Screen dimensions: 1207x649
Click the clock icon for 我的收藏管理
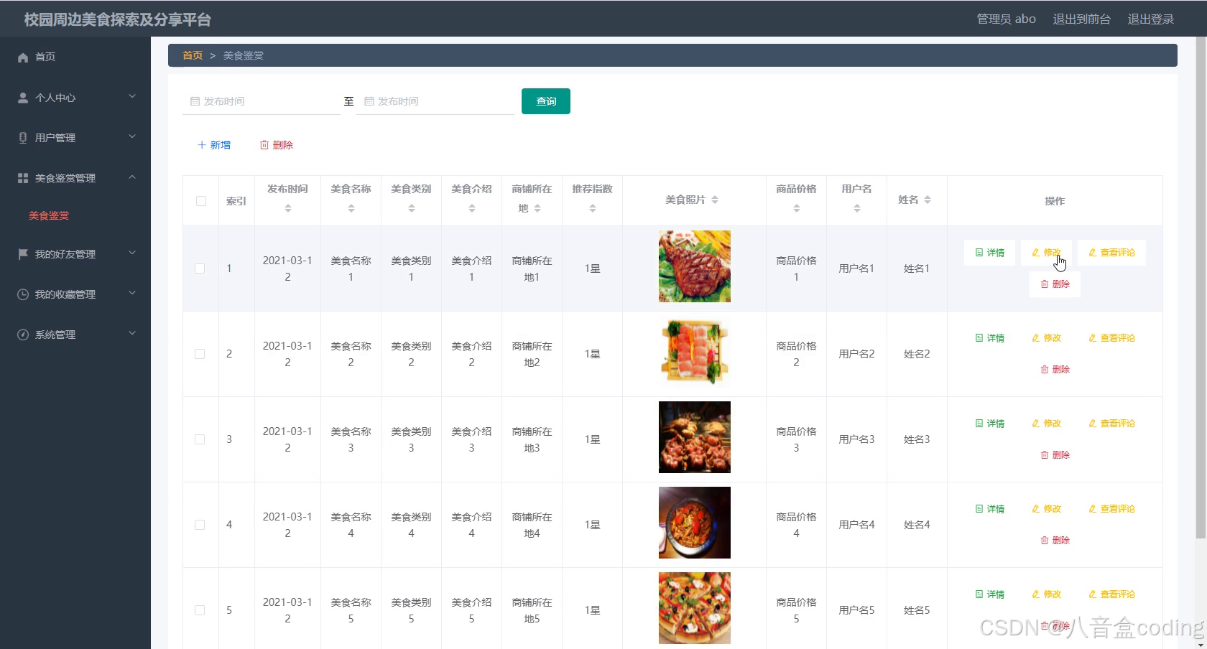point(23,294)
